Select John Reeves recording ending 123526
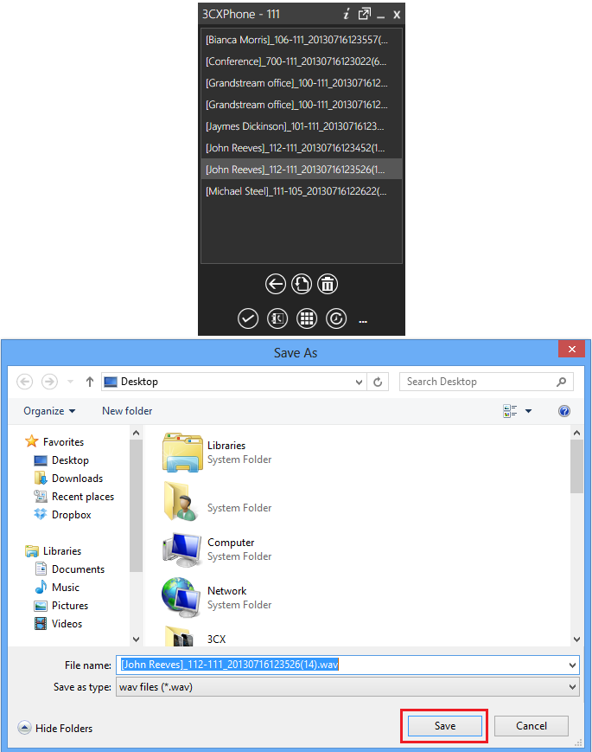 pyautogui.click(x=302, y=170)
